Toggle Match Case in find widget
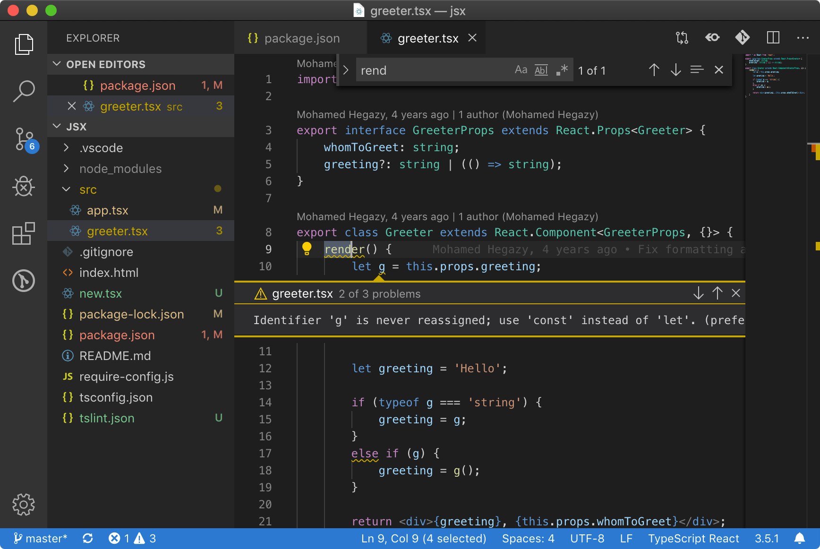This screenshot has height=549, width=820. [x=521, y=70]
